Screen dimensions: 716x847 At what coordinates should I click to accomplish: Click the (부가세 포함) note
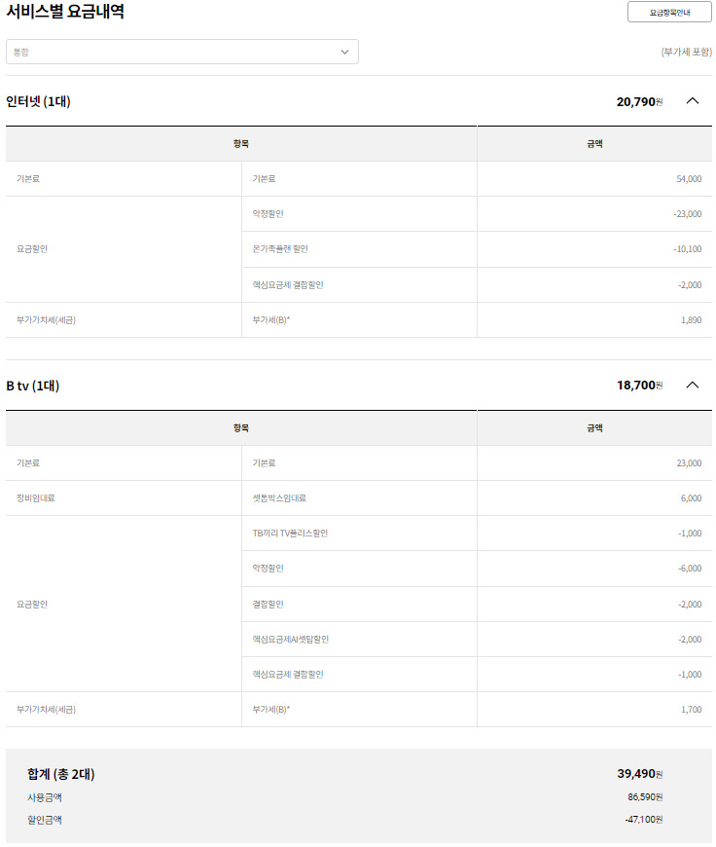686,53
